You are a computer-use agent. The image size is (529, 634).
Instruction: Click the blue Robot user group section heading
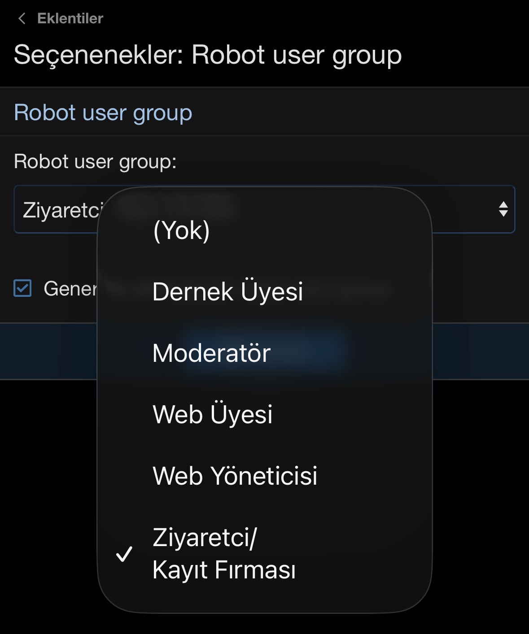pyautogui.click(x=103, y=112)
